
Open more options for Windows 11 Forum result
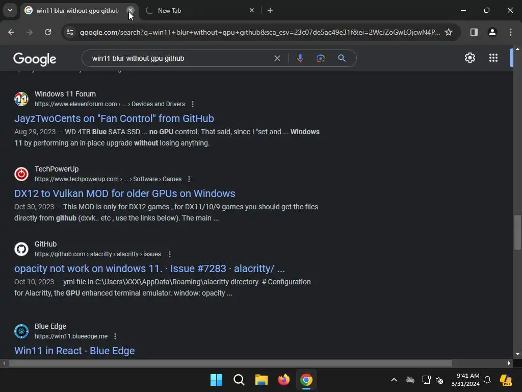click(x=192, y=104)
